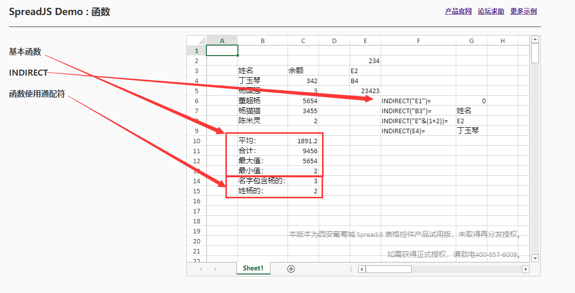This screenshot has height=293, width=575.
Task: Select column G header
Action: point(472,41)
